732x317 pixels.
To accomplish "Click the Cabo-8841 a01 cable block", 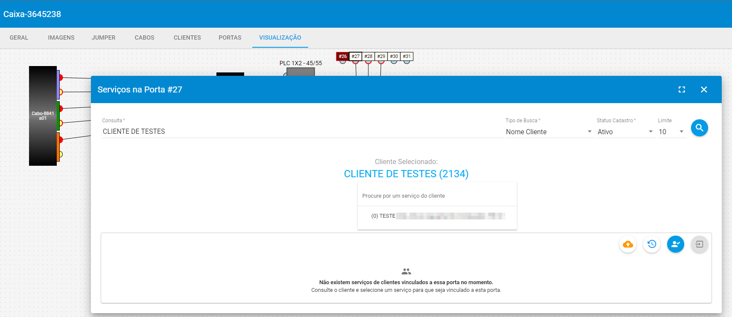I will click(43, 116).
